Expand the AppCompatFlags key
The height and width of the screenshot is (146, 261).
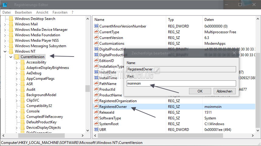point(16,79)
